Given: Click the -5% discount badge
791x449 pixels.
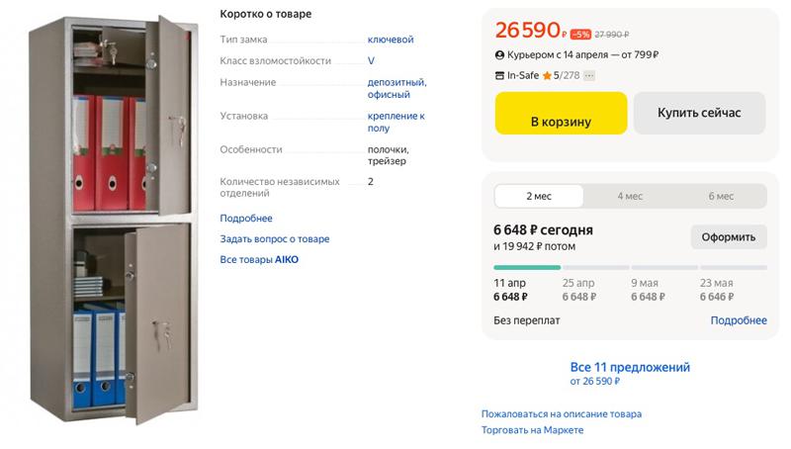Looking at the screenshot, I should tap(581, 34).
